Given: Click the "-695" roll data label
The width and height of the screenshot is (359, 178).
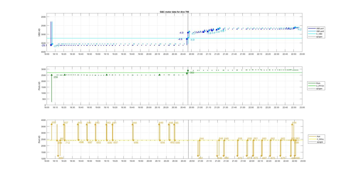Looking at the screenshot, I should click(x=109, y=143).
